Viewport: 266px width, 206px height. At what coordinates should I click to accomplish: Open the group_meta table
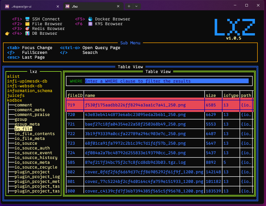pyautogui.click(x=27, y=124)
